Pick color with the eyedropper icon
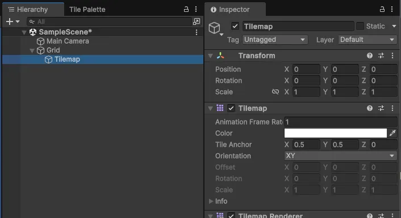Screen dimensions: 401x218 click(392, 133)
